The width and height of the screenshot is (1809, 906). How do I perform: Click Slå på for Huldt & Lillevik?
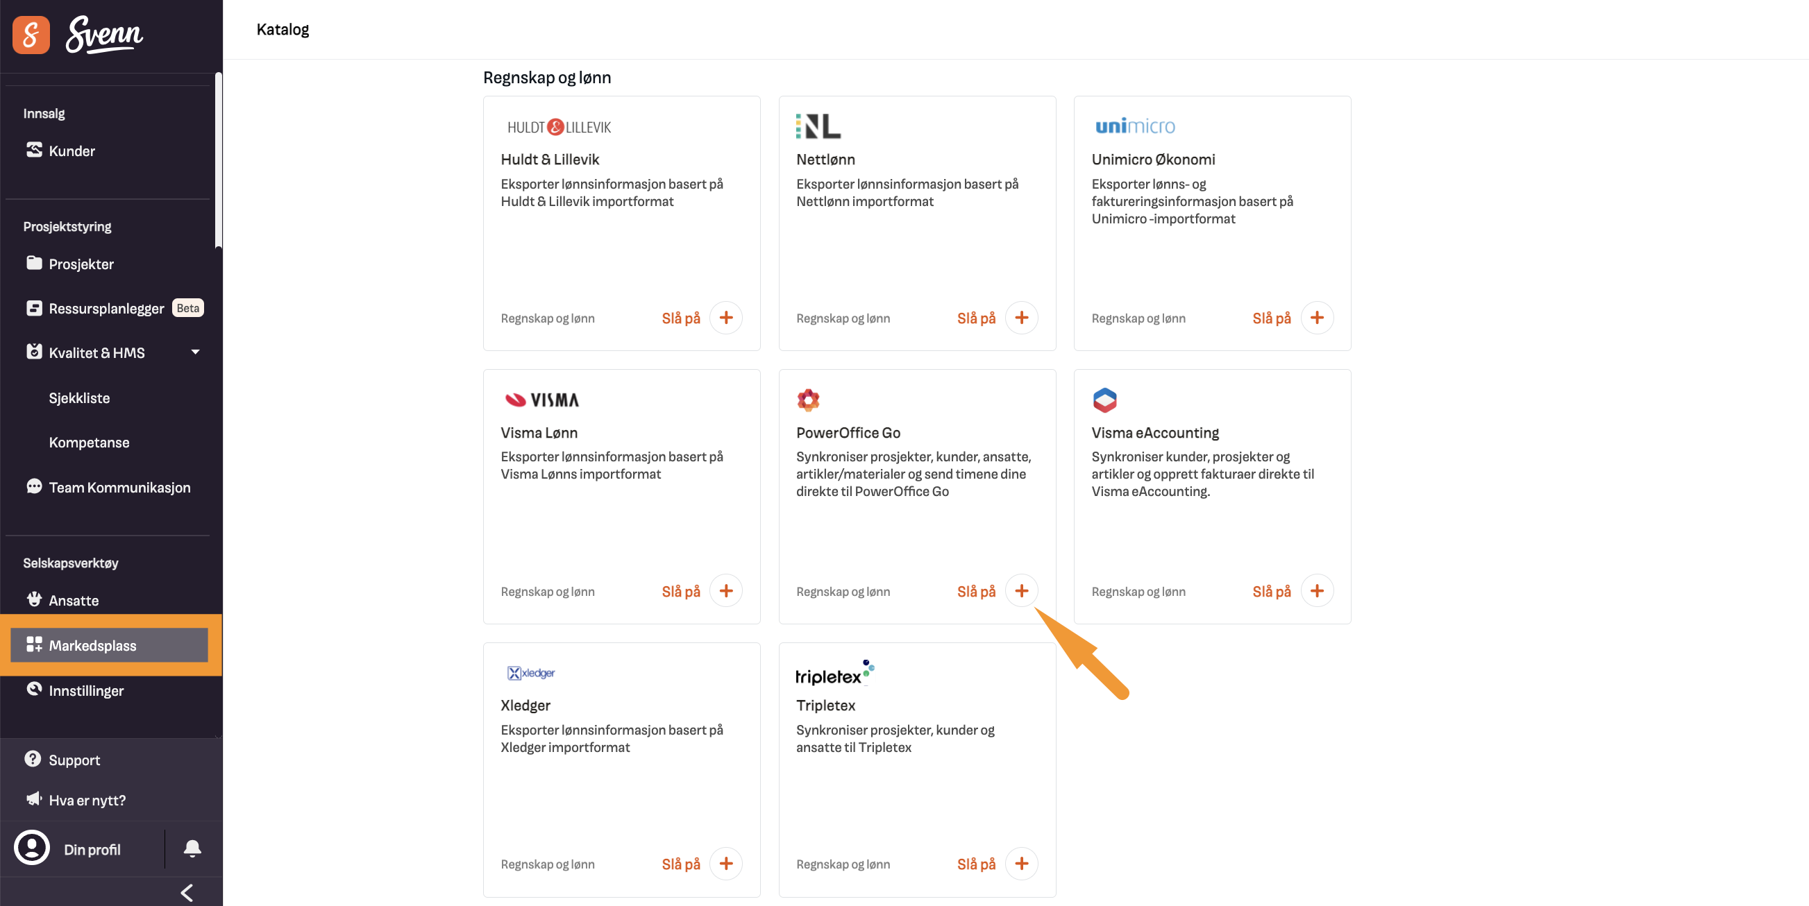680,317
